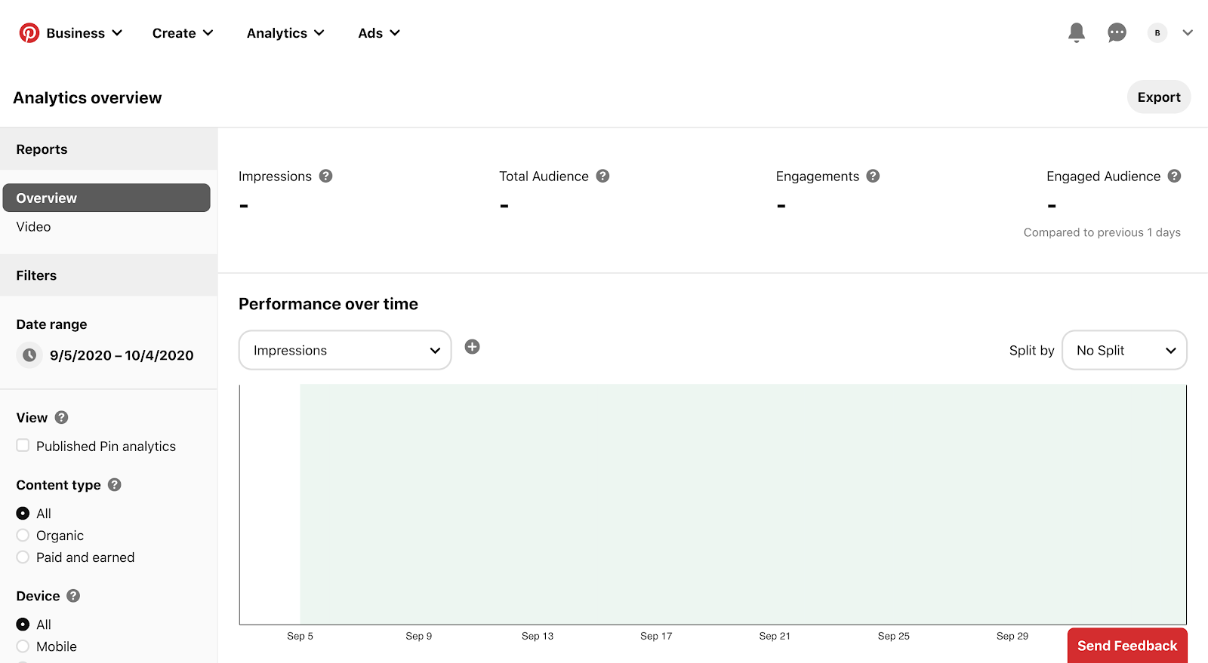Show help for Impressions metric
This screenshot has width=1208, height=663.
click(x=325, y=176)
